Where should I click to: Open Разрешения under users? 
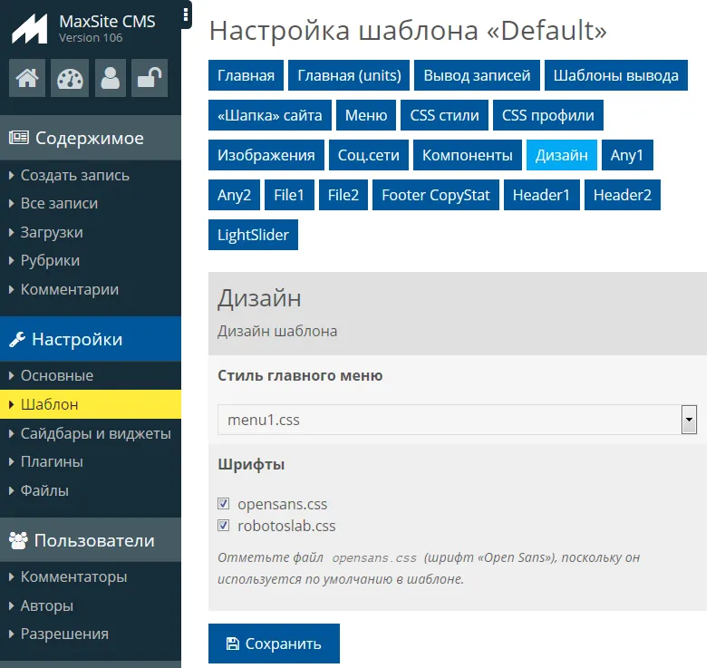(x=64, y=634)
